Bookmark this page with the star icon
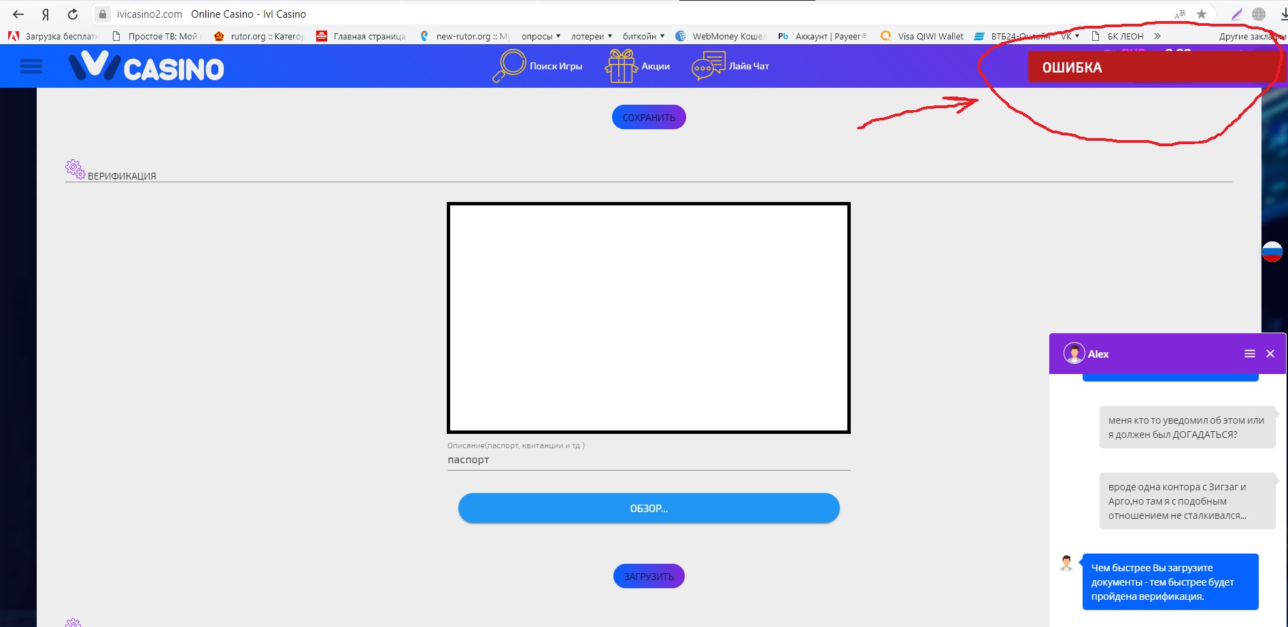Viewport: 1288px width, 627px height. 1202,14
